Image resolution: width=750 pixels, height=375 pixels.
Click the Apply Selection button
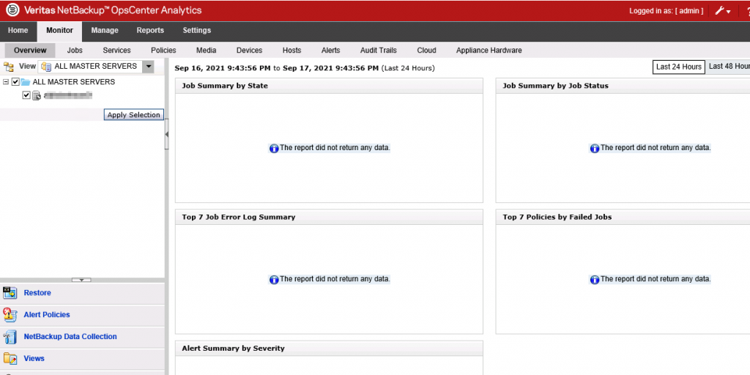[133, 115]
